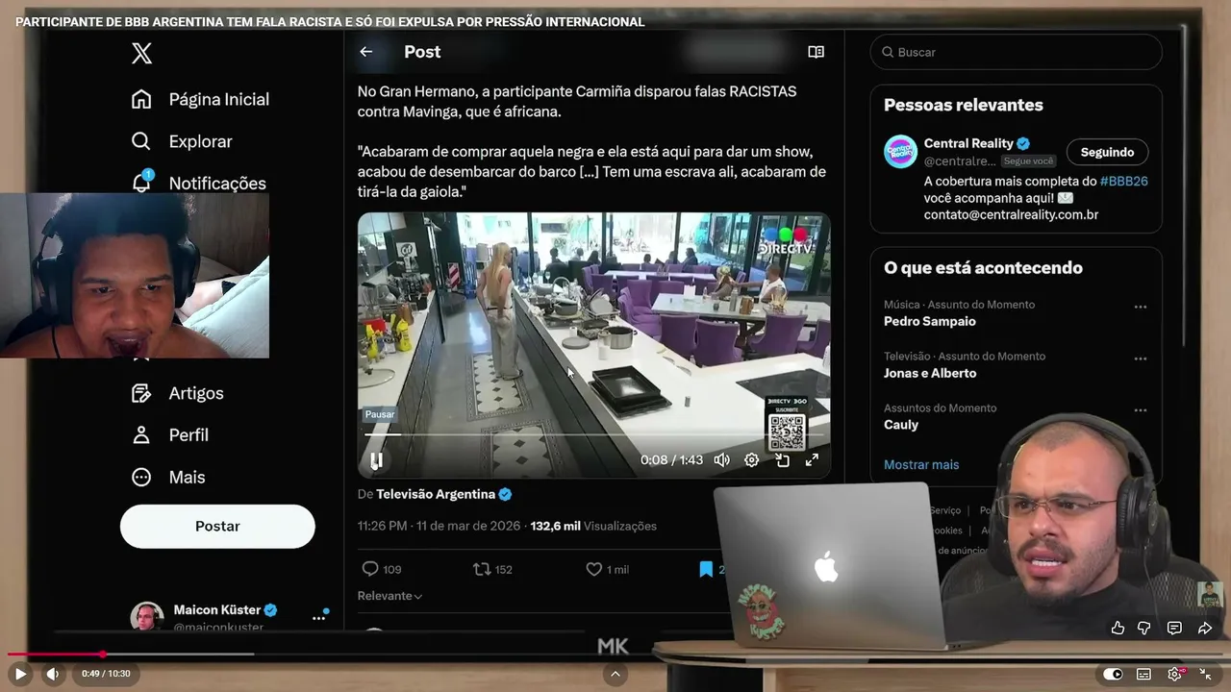The width and height of the screenshot is (1231, 692).
Task: Click the Mais circle icon
Action: tap(141, 477)
